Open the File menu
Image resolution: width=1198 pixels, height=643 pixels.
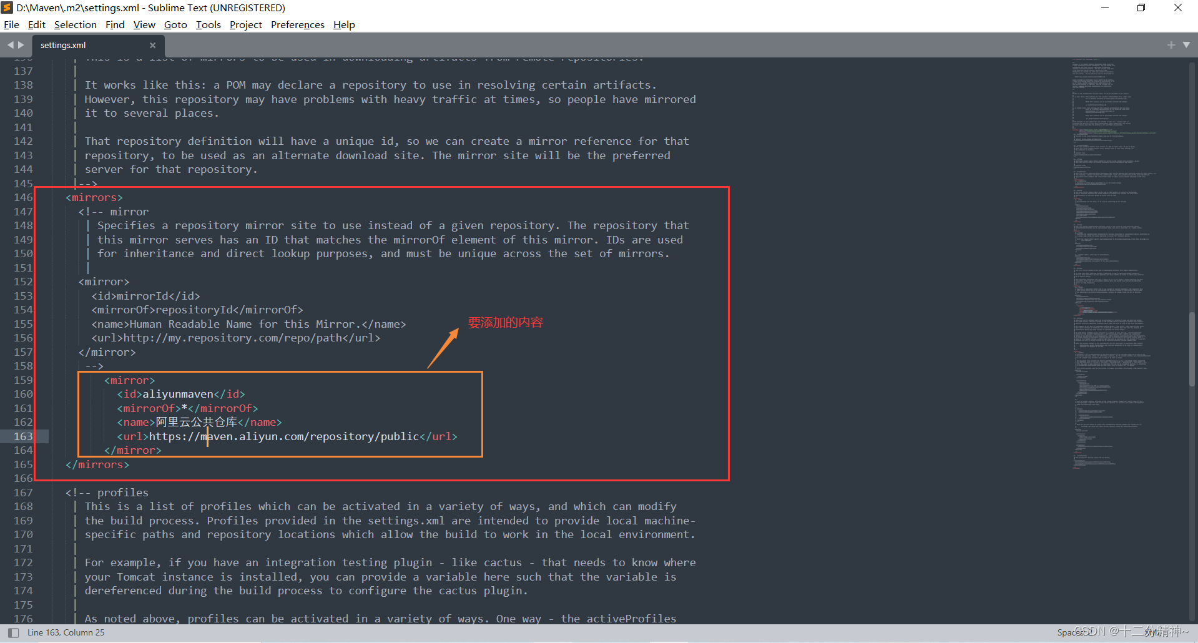11,25
